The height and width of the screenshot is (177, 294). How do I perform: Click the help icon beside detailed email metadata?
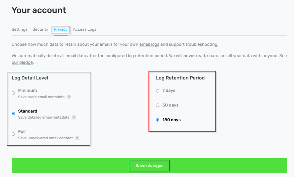(x=74, y=118)
